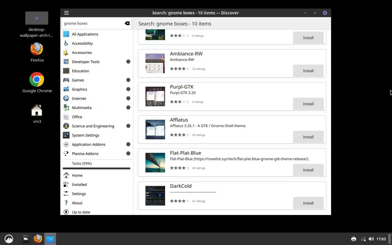Screen dimensions: 392x245
Task: Click the System Settings icon
Action: coord(66,135)
